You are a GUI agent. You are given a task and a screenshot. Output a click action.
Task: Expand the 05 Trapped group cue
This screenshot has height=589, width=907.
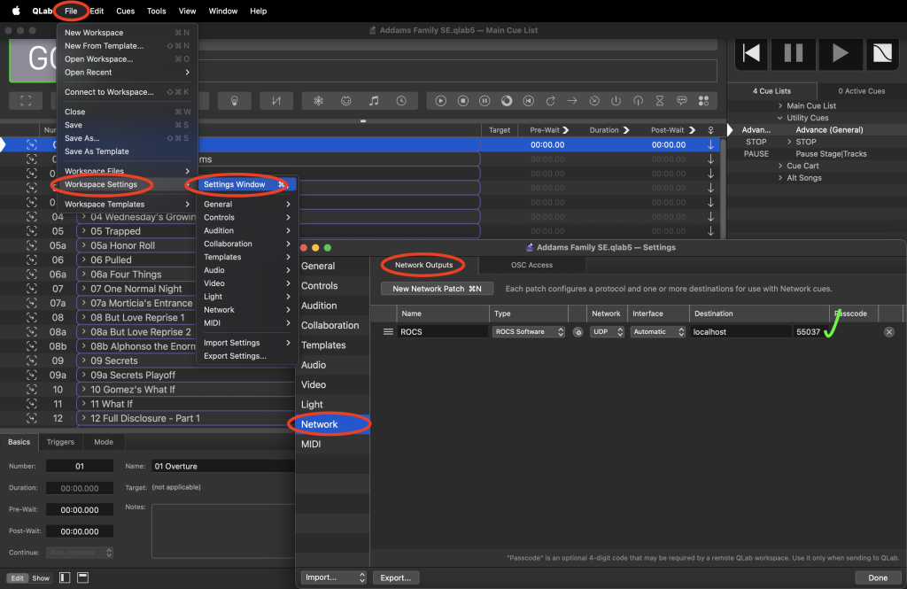click(84, 231)
